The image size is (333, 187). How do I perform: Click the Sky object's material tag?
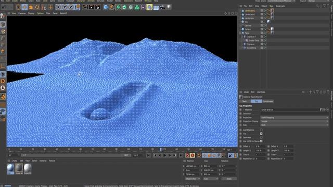pos(268,22)
